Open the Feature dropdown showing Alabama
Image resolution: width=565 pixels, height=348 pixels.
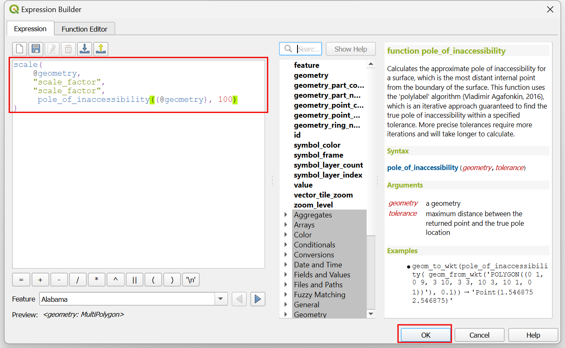[x=220, y=299]
